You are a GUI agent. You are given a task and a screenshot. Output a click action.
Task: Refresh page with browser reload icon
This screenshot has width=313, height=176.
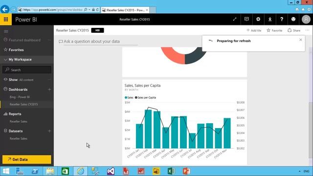pyautogui.click(x=97, y=10)
